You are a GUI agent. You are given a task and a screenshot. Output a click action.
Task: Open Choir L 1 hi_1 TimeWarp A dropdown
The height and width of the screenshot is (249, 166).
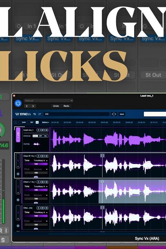(41, 186)
